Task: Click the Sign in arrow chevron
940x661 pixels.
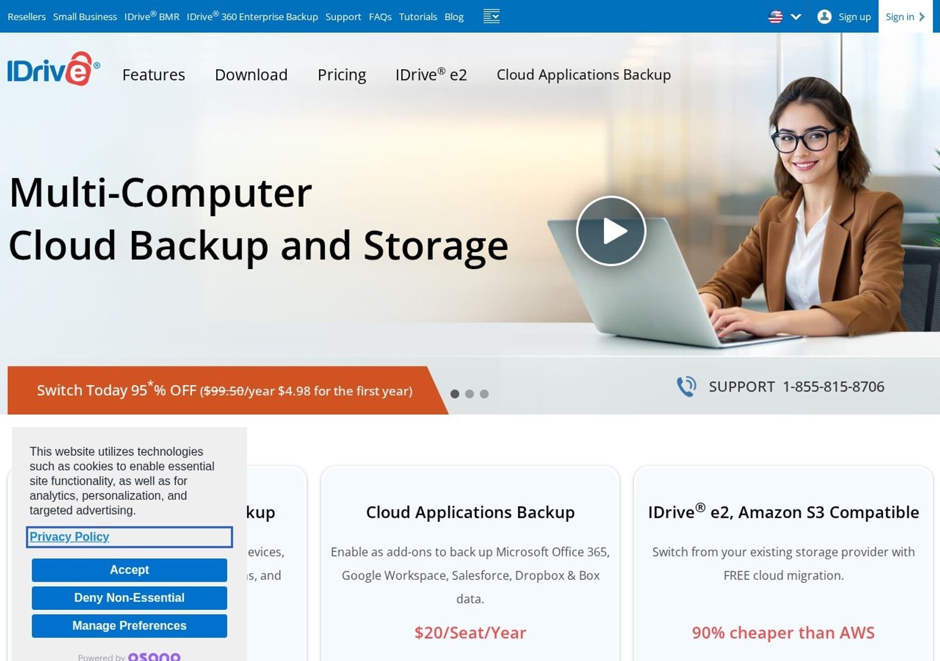Action: 922,17
